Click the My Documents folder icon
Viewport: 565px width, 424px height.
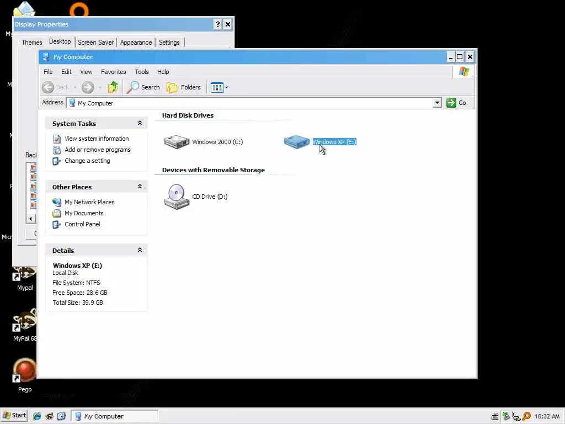pos(57,214)
